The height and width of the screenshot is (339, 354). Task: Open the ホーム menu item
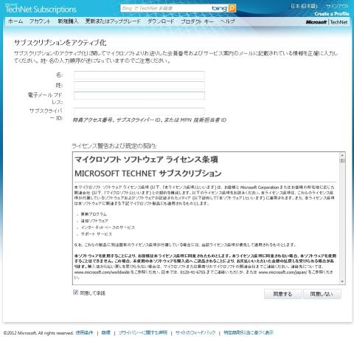click(x=15, y=21)
